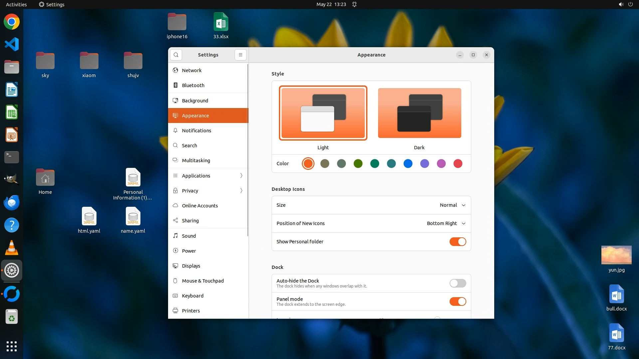Open the Show Applications grid

point(12,346)
